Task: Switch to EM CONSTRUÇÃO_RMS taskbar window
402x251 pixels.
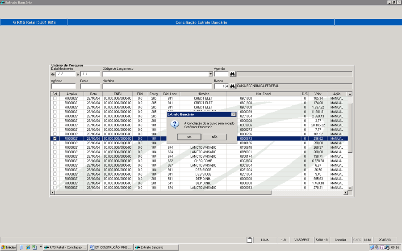Action: click(x=111, y=247)
